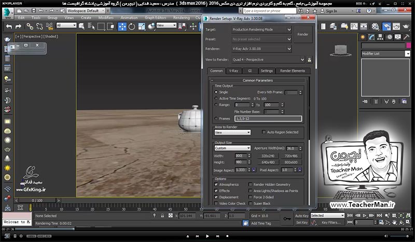The image size is (415, 242).
Task: Enable Auto Region Selected checkbox
Action: (x=264, y=132)
